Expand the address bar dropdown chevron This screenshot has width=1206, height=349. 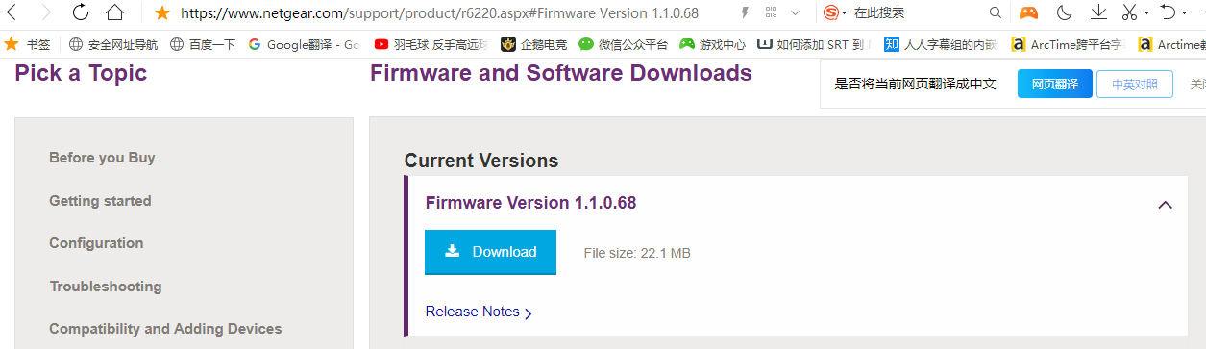(x=795, y=13)
